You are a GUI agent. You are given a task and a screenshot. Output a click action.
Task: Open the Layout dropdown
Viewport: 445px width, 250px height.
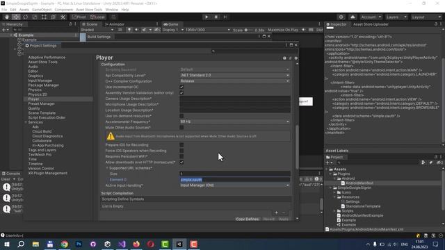click(426, 17)
